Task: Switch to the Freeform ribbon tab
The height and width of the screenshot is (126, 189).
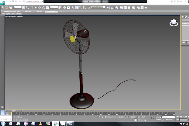Action: (x=28, y=11)
